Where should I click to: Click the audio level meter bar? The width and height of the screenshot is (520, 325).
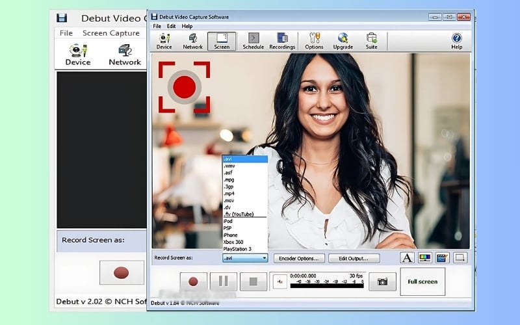click(327, 285)
